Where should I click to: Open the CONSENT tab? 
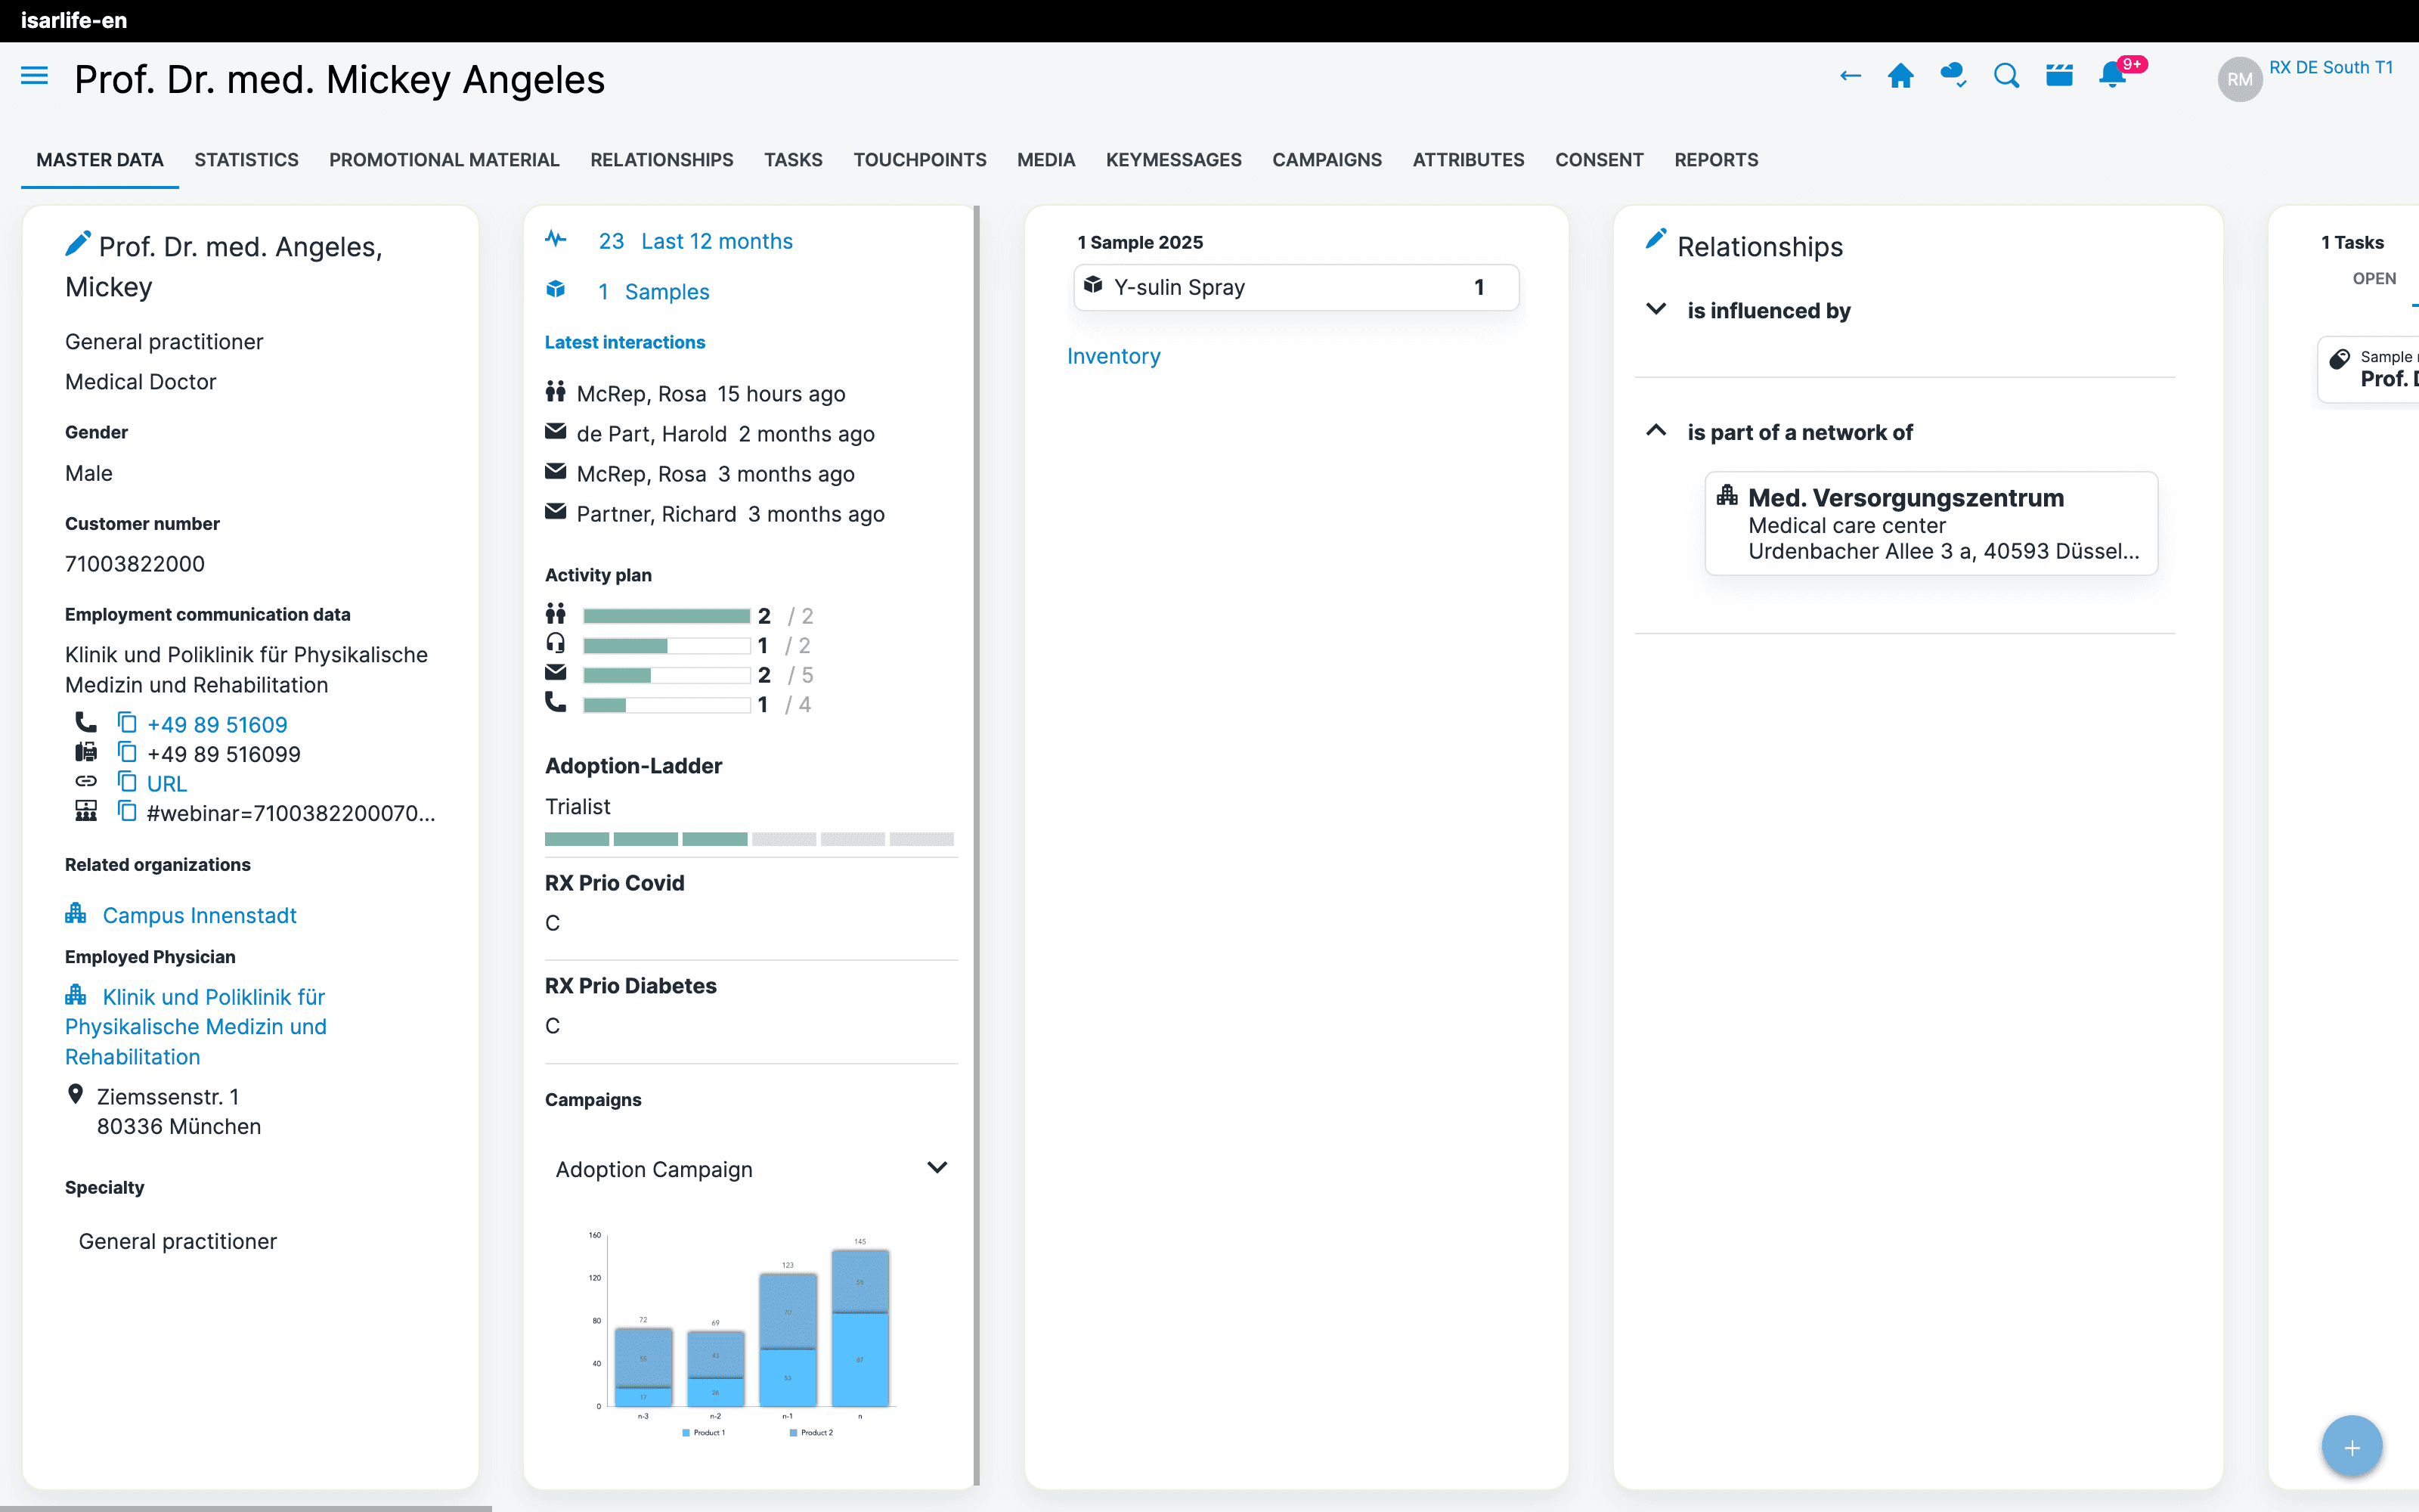point(1598,160)
